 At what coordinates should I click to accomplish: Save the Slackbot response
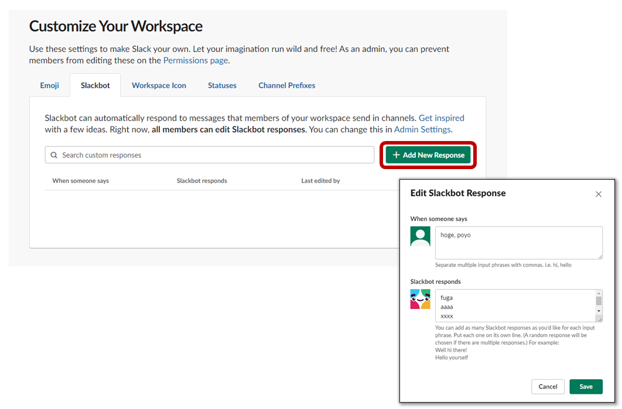tap(586, 386)
